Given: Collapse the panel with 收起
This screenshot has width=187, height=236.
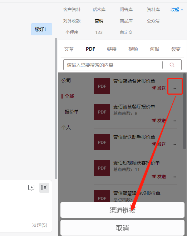Looking at the screenshot, I should coord(177,10).
